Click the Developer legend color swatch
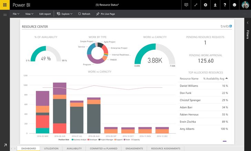251x151 pixels. tap(88, 140)
